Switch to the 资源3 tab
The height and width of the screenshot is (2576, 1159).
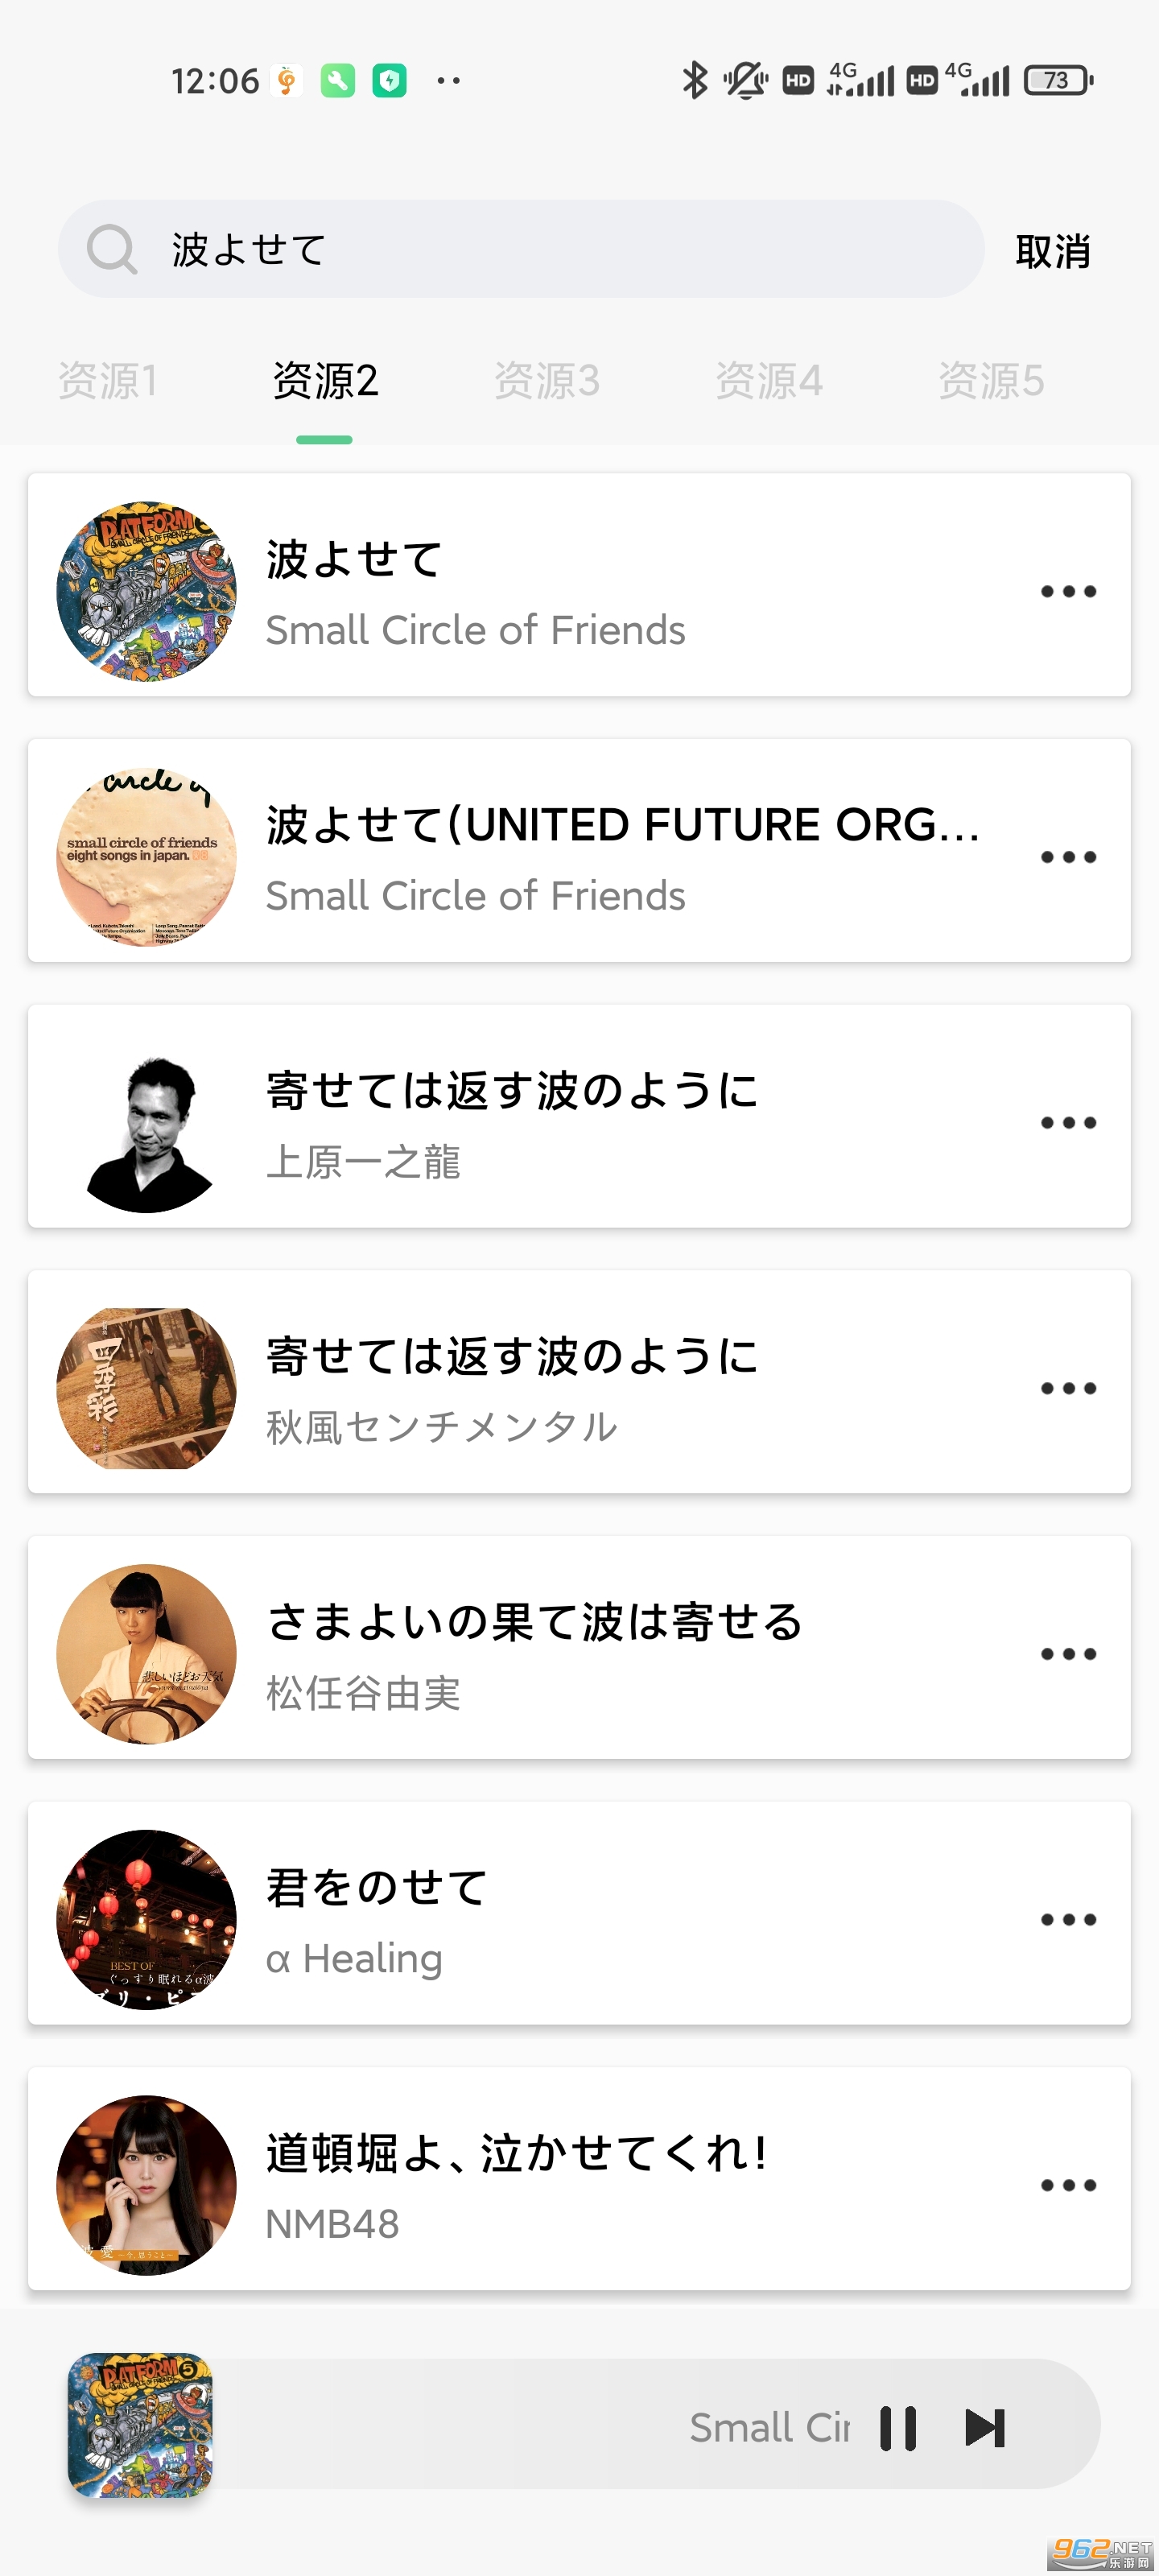click(x=547, y=381)
